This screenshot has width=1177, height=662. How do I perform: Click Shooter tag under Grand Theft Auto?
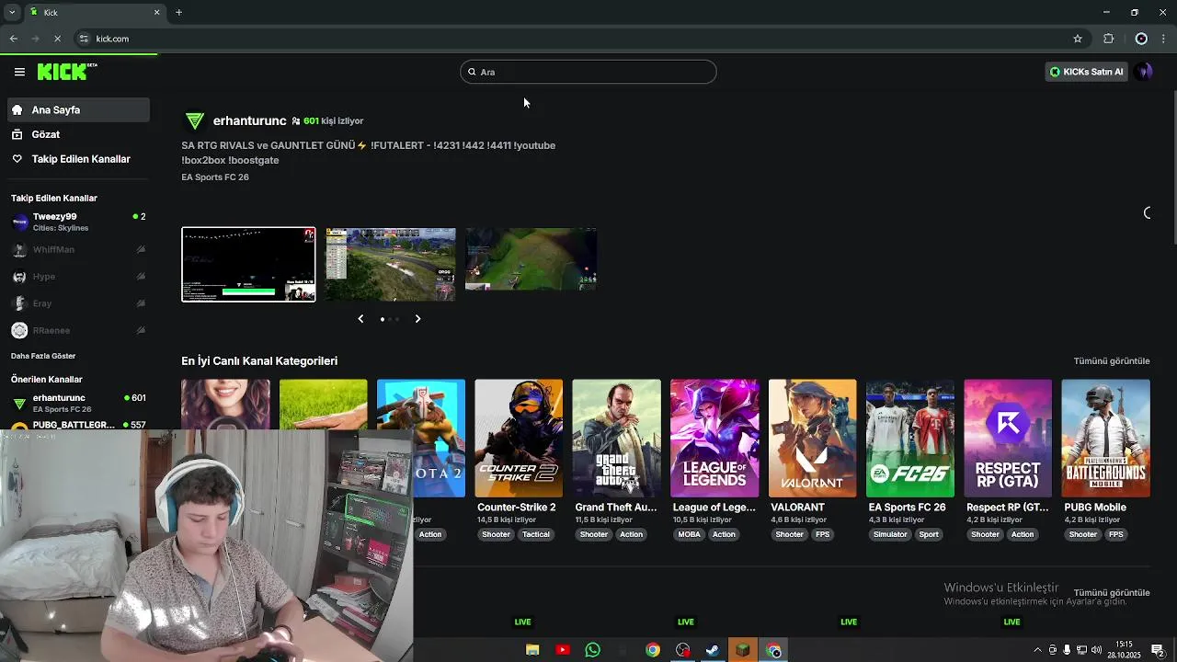click(594, 534)
